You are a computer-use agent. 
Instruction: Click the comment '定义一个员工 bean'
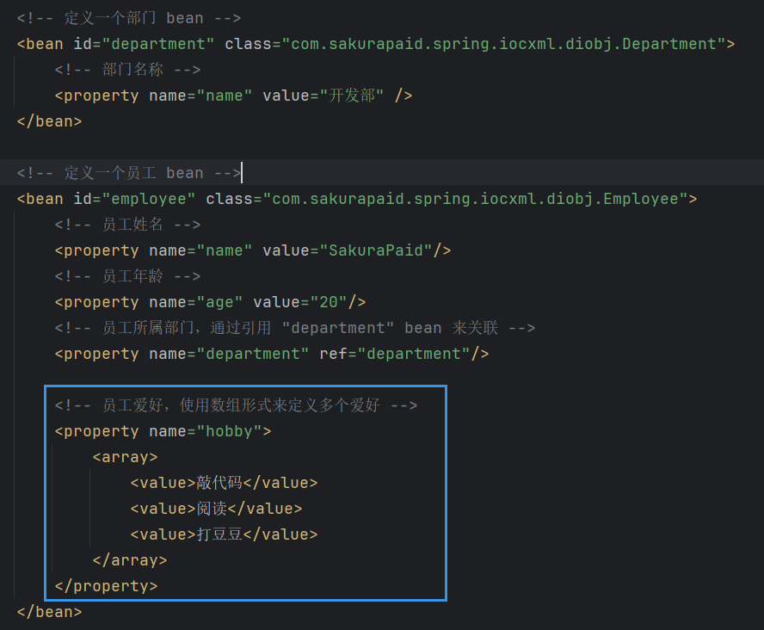tap(129, 173)
